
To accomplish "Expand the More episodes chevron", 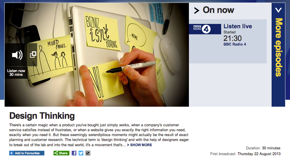I will [278, 10].
